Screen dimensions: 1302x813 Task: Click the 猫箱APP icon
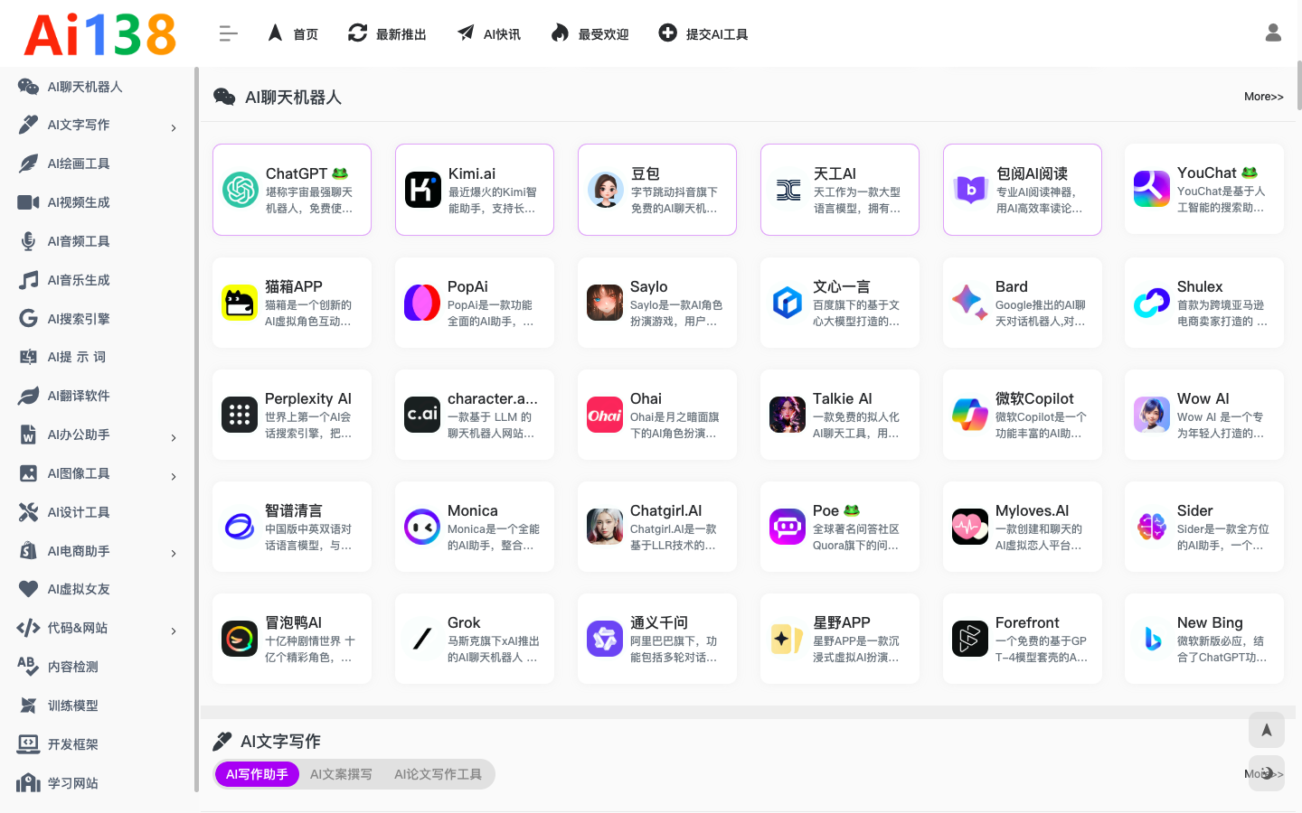(x=240, y=303)
